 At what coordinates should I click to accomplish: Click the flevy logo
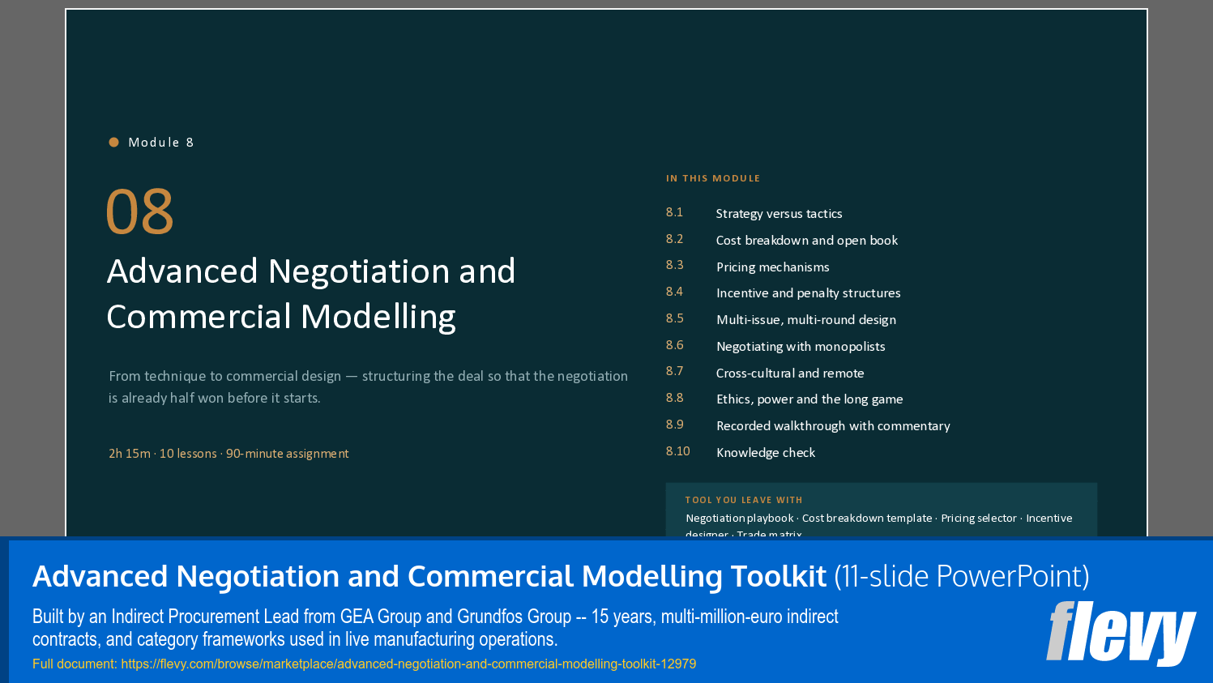click(1121, 633)
